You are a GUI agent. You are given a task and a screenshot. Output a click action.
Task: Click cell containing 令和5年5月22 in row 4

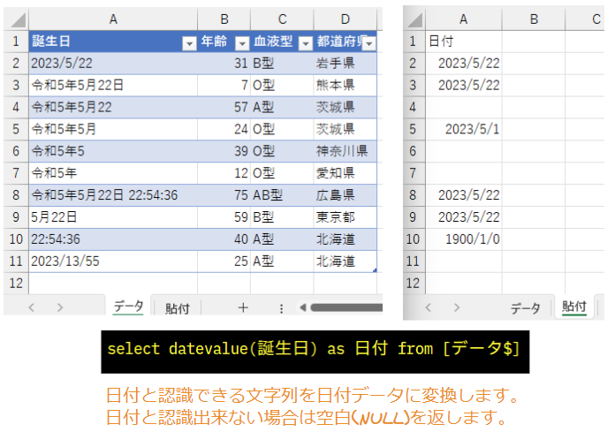[x=113, y=107]
